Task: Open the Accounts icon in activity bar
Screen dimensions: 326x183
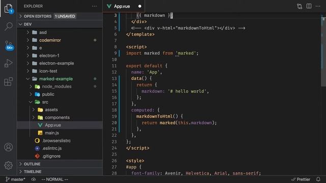Action: click(8, 147)
